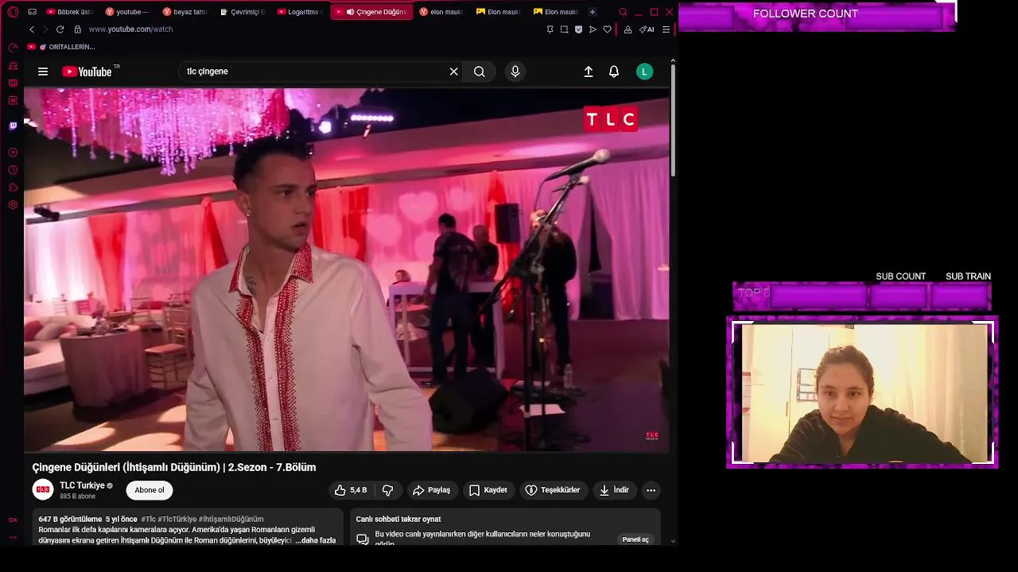Save video with Kaydet button
1018x572 pixels.
tap(488, 490)
